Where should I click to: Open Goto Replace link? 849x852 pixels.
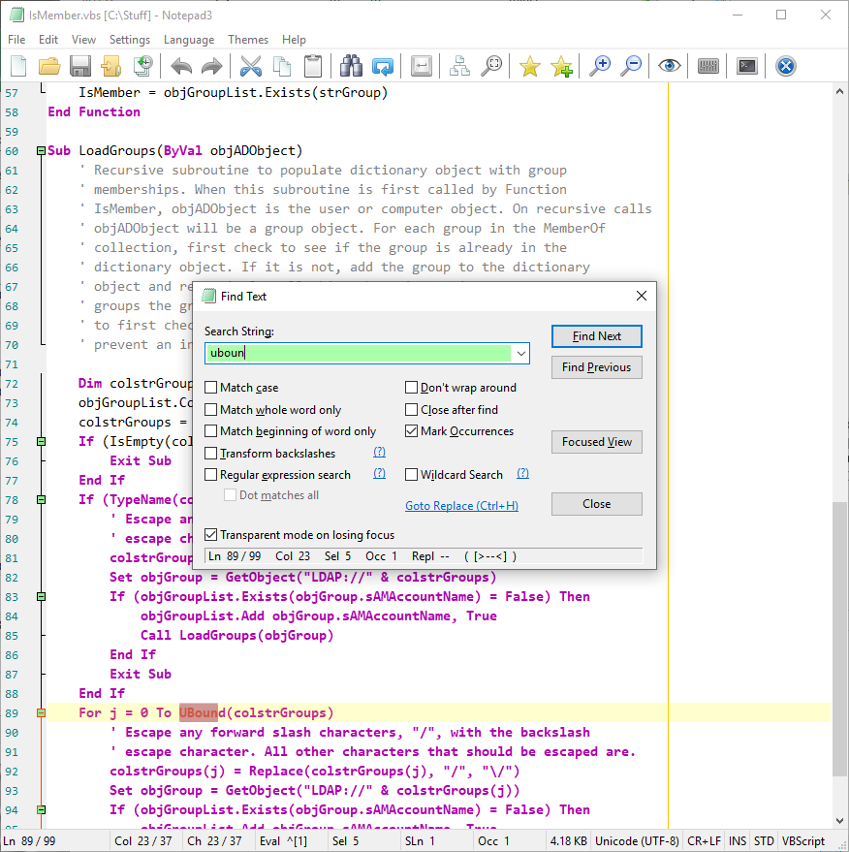[x=461, y=505]
